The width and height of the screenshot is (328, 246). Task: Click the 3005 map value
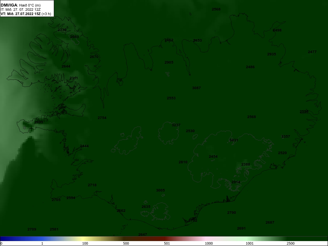[160, 190]
